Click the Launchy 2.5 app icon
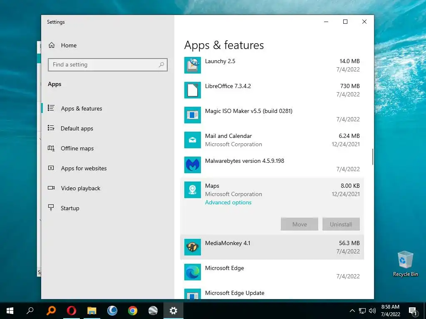The height and width of the screenshot is (319, 426). click(x=192, y=65)
